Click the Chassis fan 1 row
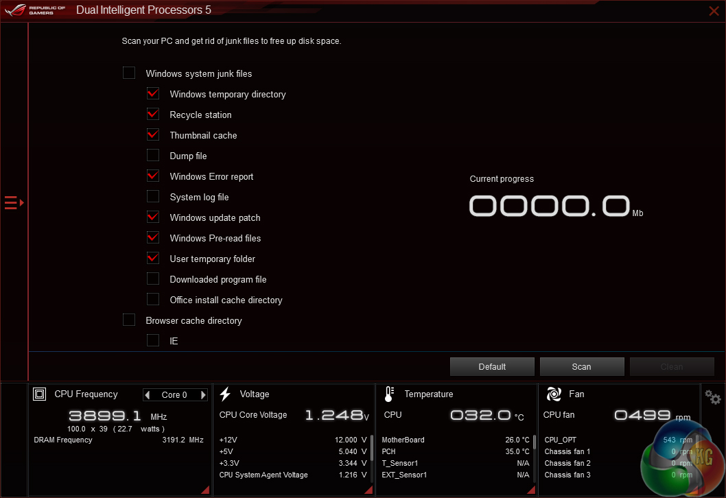This screenshot has height=498, width=726. 618,451
